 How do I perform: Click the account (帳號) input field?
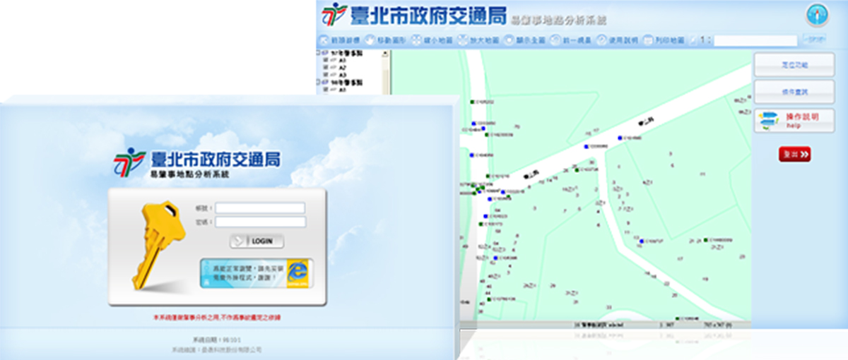tap(260, 208)
